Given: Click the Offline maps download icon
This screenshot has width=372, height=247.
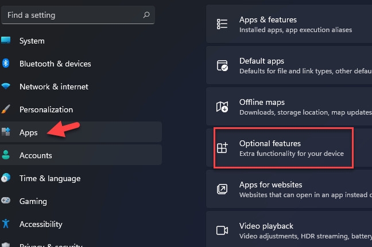Looking at the screenshot, I should 222,107.
